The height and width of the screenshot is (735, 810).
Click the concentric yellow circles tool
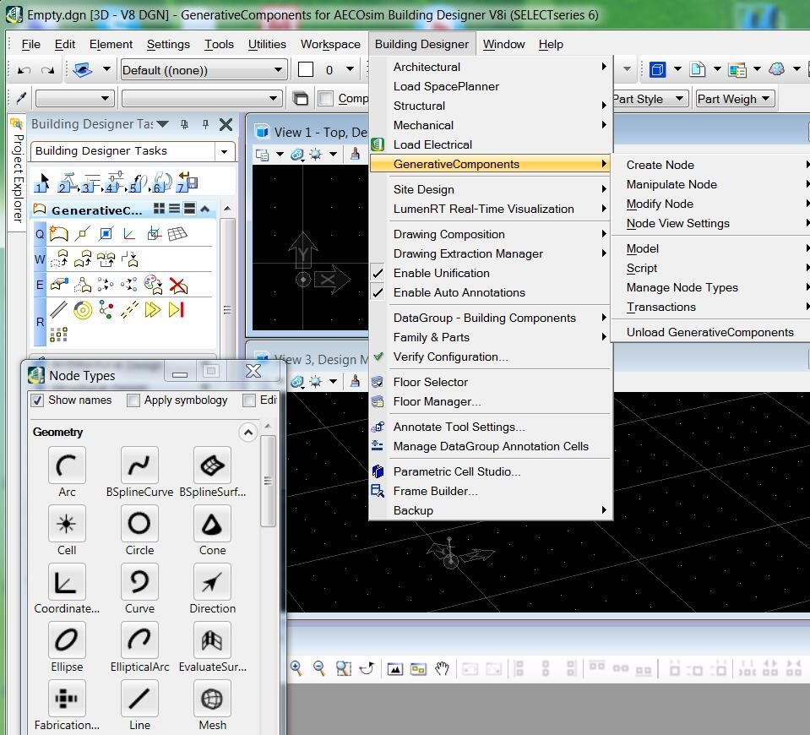click(83, 309)
